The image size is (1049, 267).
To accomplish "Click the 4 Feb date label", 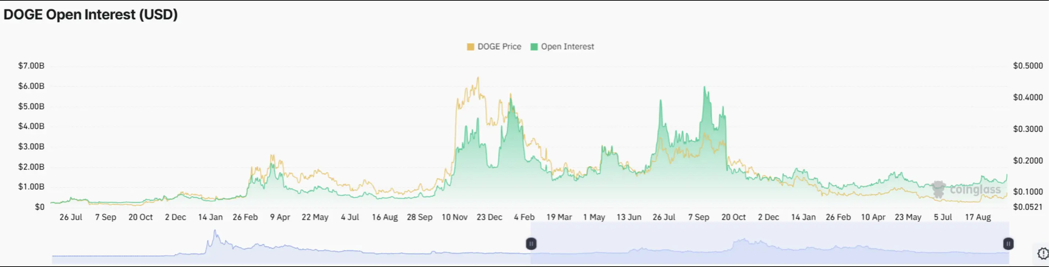I will click(524, 217).
